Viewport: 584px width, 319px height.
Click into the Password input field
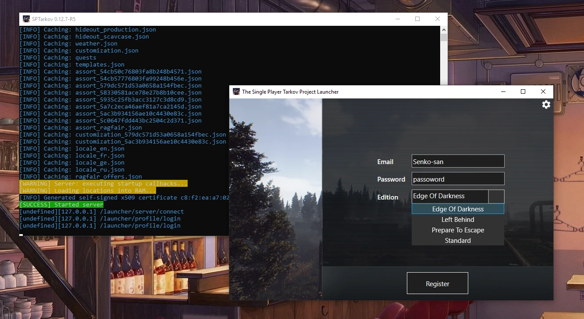458,179
